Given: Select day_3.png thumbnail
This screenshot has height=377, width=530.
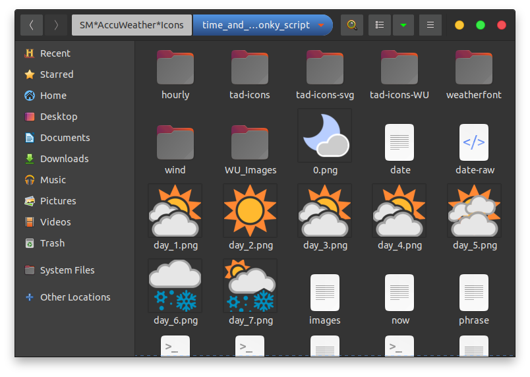Looking at the screenshot, I should click(x=325, y=210).
